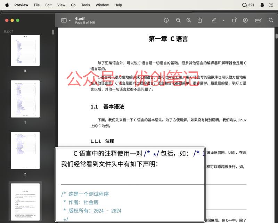Open the Tools menu
Image resolution: width=278 pixels, height=223 pixels.
(x=85, y=5)
